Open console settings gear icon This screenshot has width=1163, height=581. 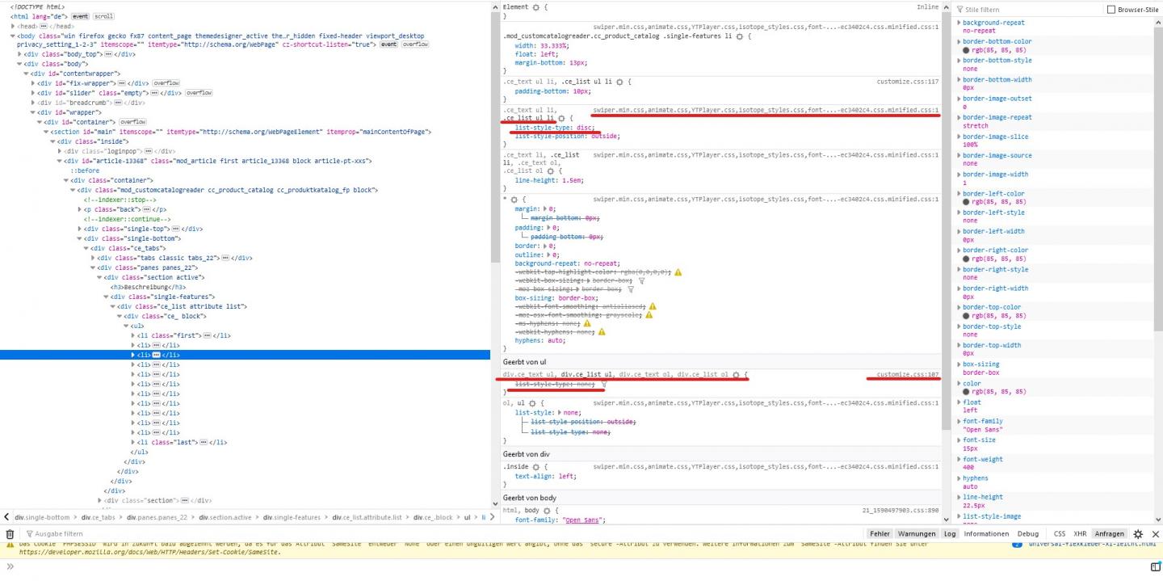[1138, 534]
